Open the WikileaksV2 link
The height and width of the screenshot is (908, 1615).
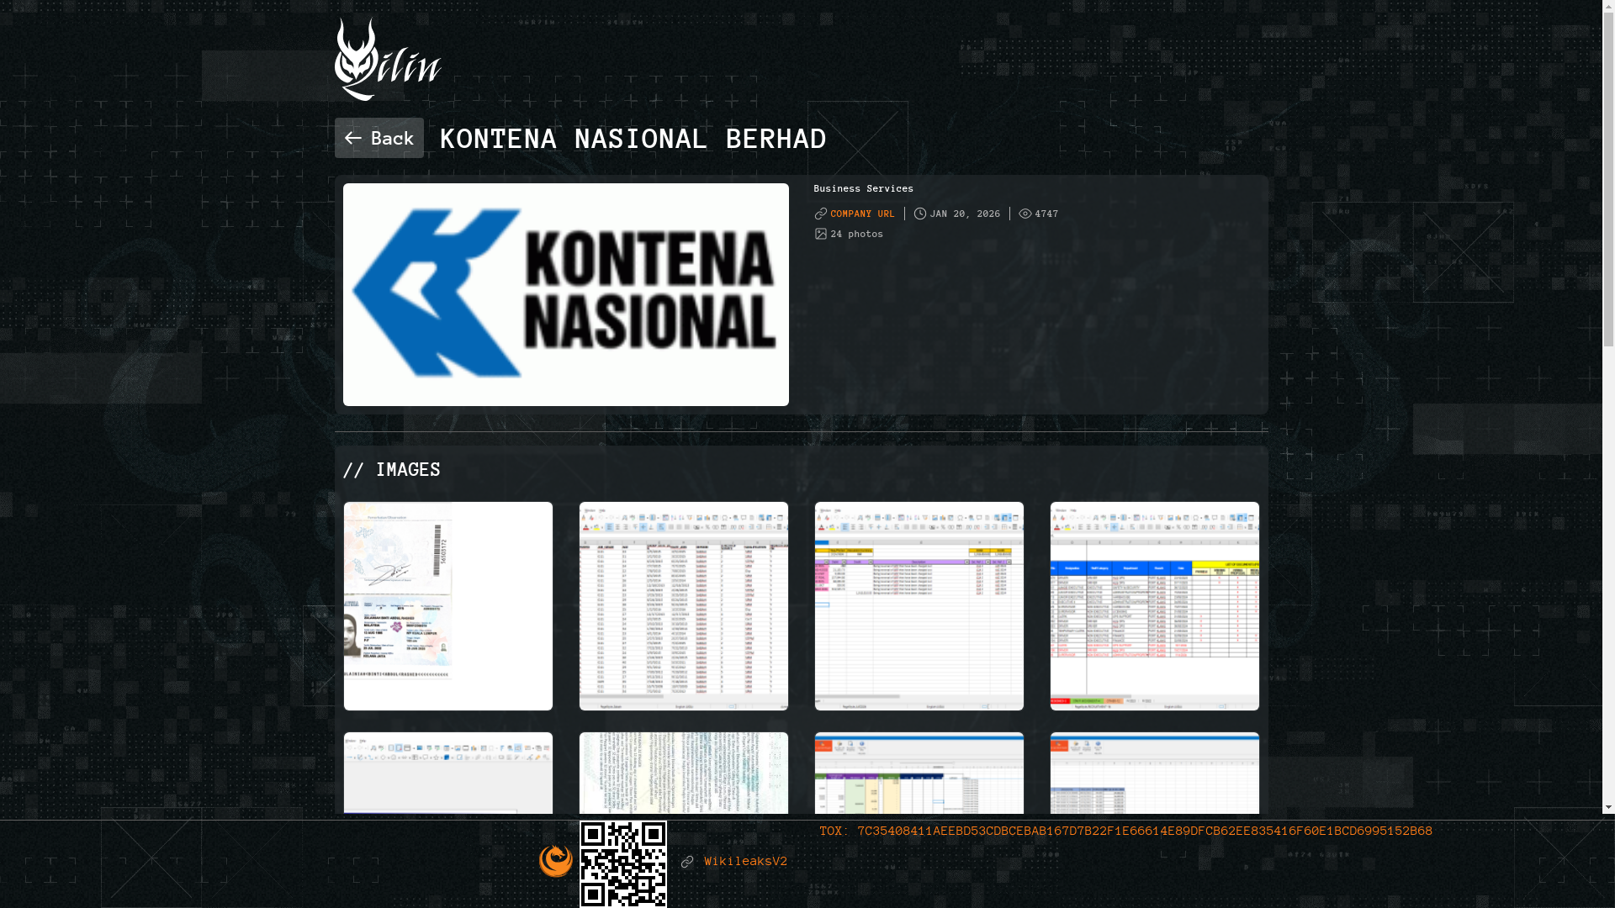(x=745, y=861)
